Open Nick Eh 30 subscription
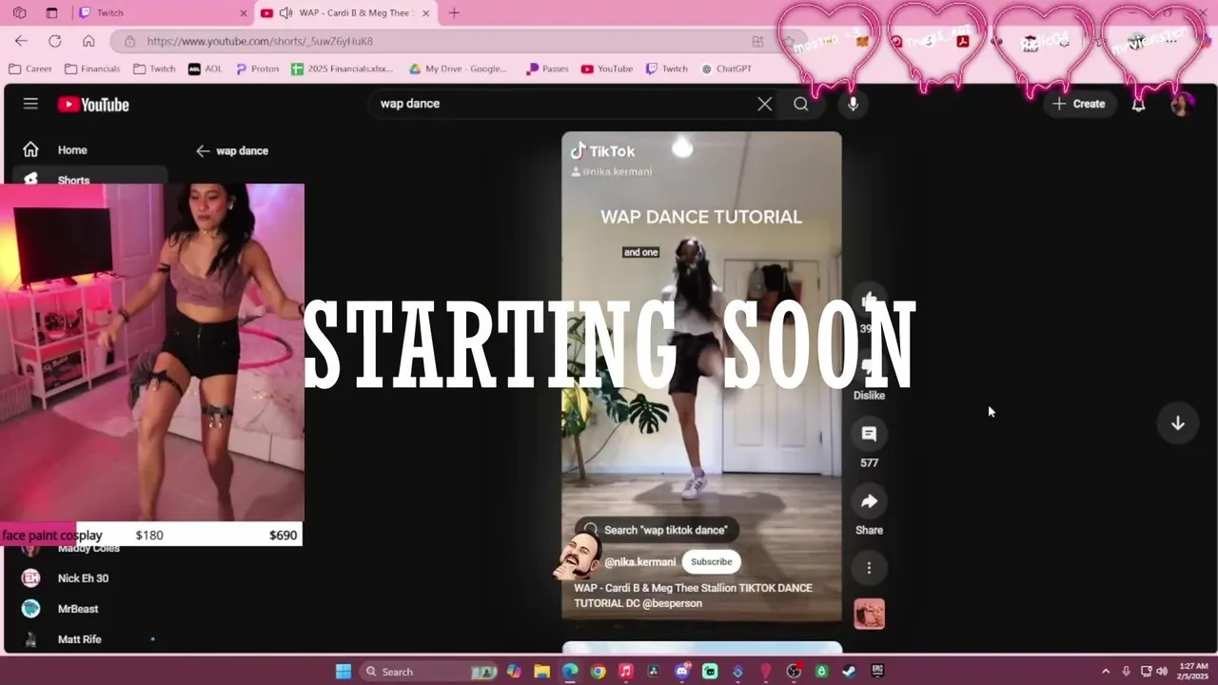This screenshot has height=685, width=1218. click(83, 577)
